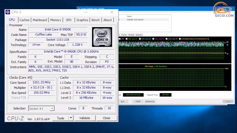Image resolution: width=237 pixels, height=133 pixels.
Task: Click the '95.0 W' Max TDP value
Action: [81, 34]
